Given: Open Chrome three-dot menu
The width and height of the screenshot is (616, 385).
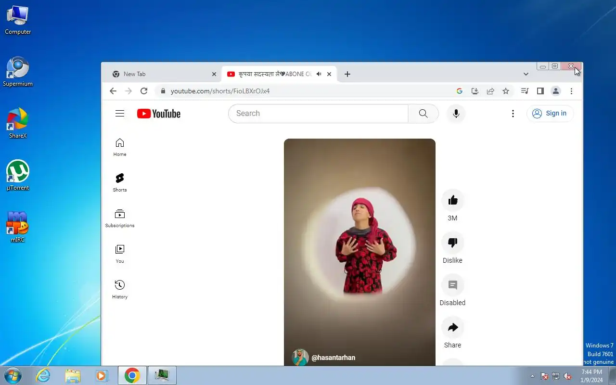Looking at the screenshot, I should pos(571,91).
